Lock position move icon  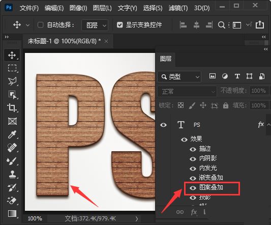tap(203, 105)
